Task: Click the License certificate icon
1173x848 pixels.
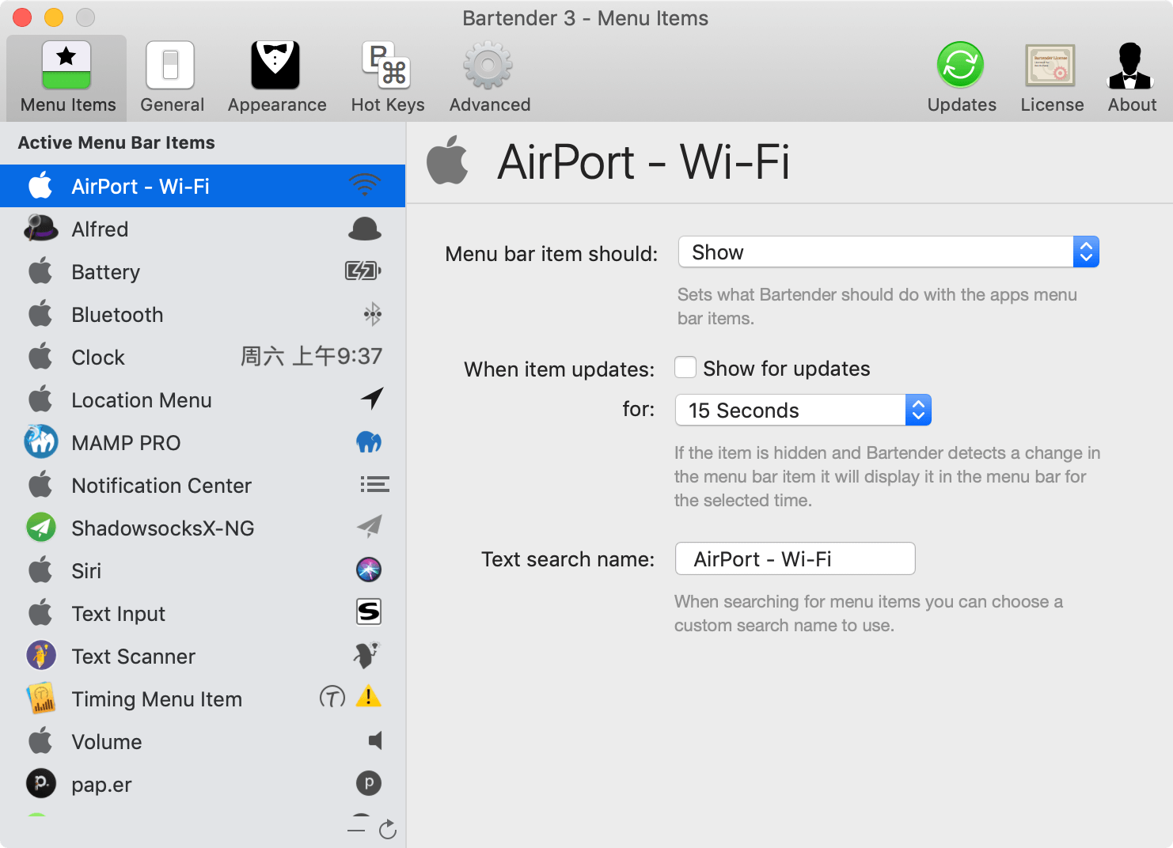Action: click(1051, 65)
